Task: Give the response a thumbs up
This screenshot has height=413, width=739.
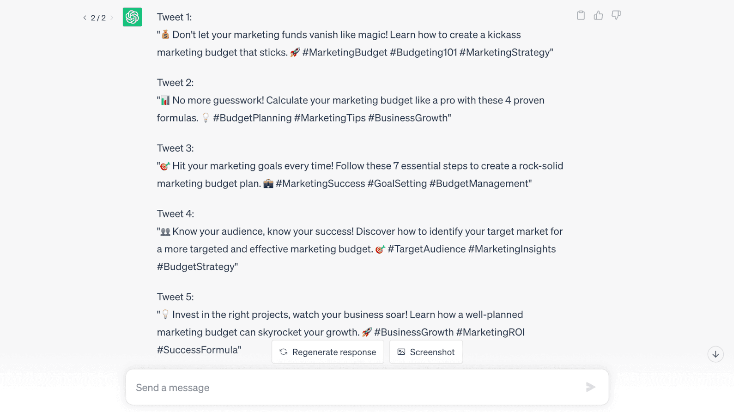Action: pyautogui.click(x=599, y=15)
